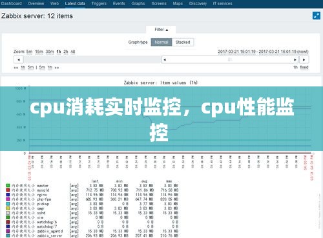The width and height of the screenshot is (323, 238).
Task: Set zoom to 15m
Action: click(x=39, y=52)
